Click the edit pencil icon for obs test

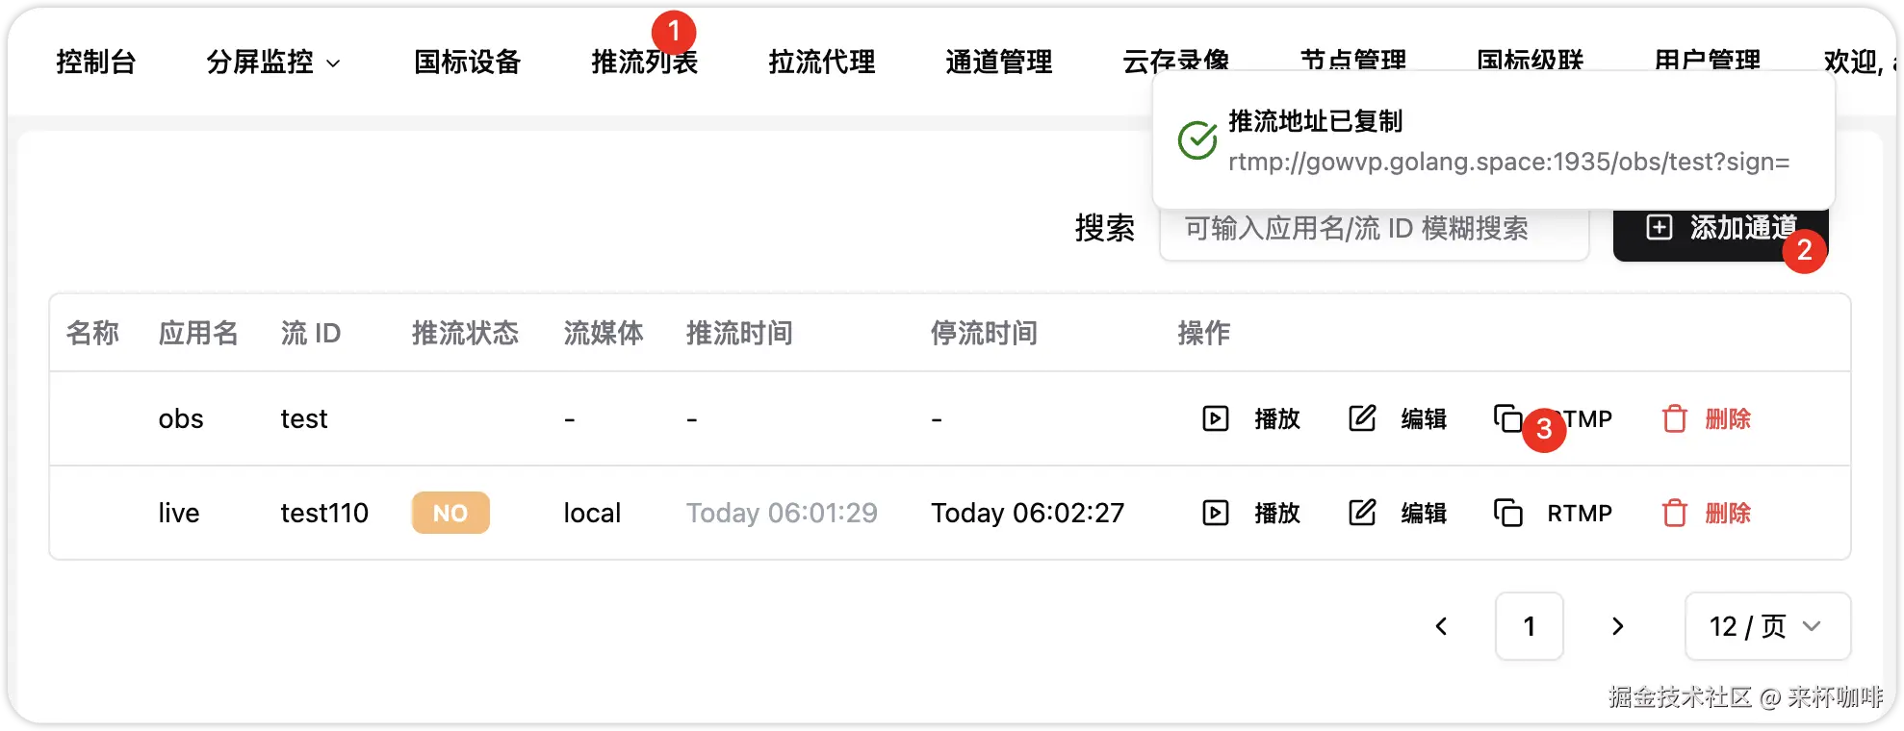tap(1362, 418)
